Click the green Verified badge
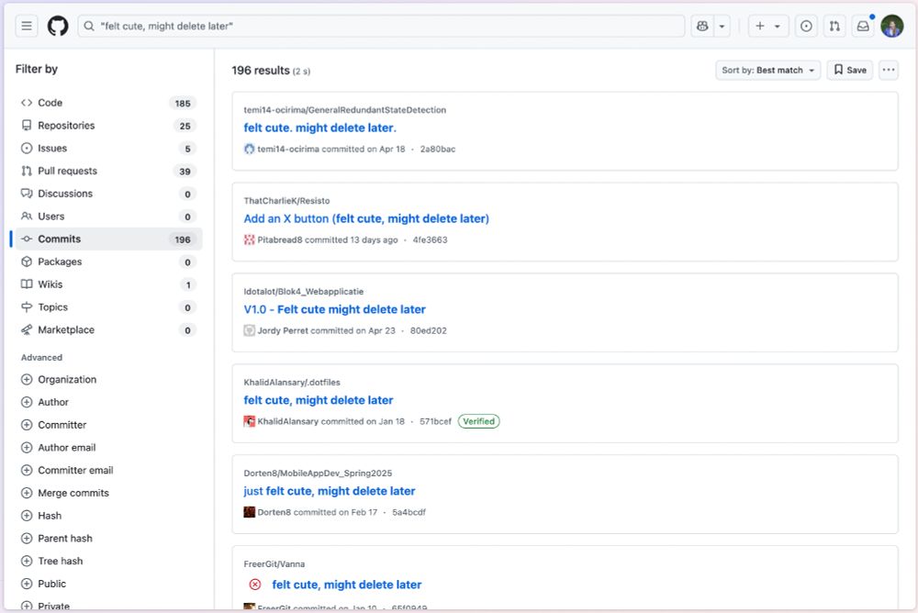This screenshot has height=613, width=918. (479, 421)
